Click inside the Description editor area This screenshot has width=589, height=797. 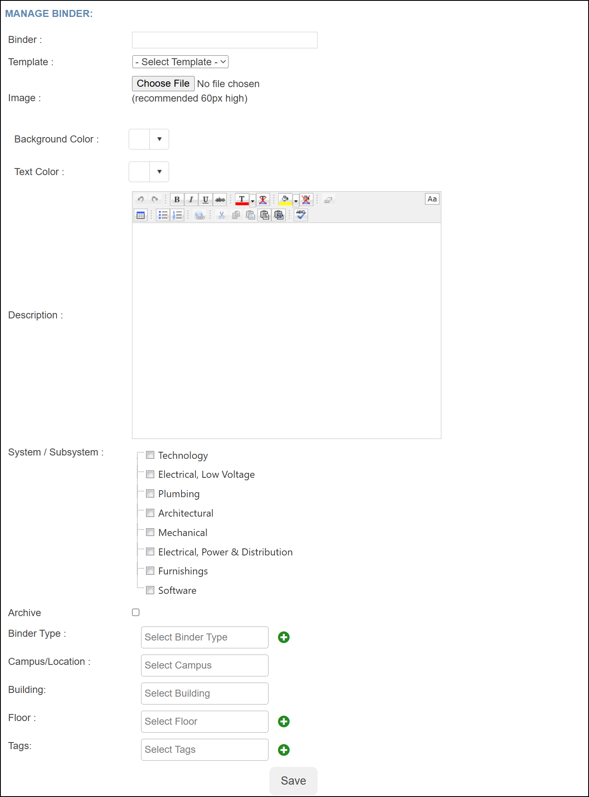click(x=287, y=331)
